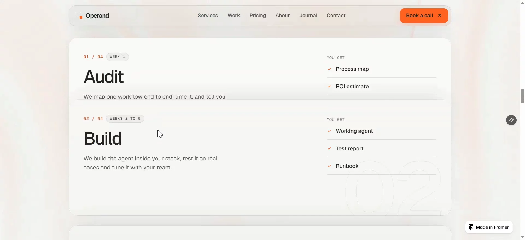Click the Runbook list item
The height and width of the screenshot is (240, 525).
click(x=382, y=166)
